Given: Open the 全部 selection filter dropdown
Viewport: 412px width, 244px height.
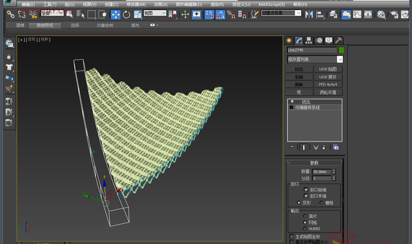Looking at the screenshot, I should pos(52,13).
